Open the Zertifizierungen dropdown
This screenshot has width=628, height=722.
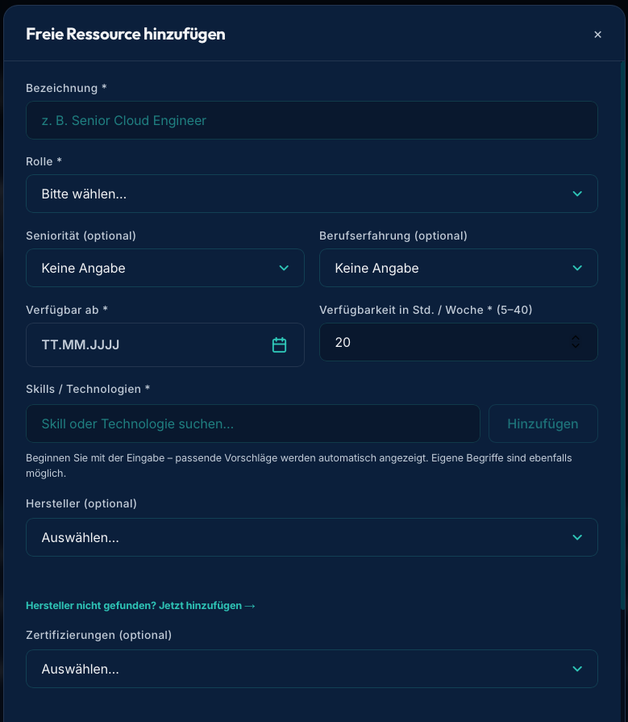311,669
